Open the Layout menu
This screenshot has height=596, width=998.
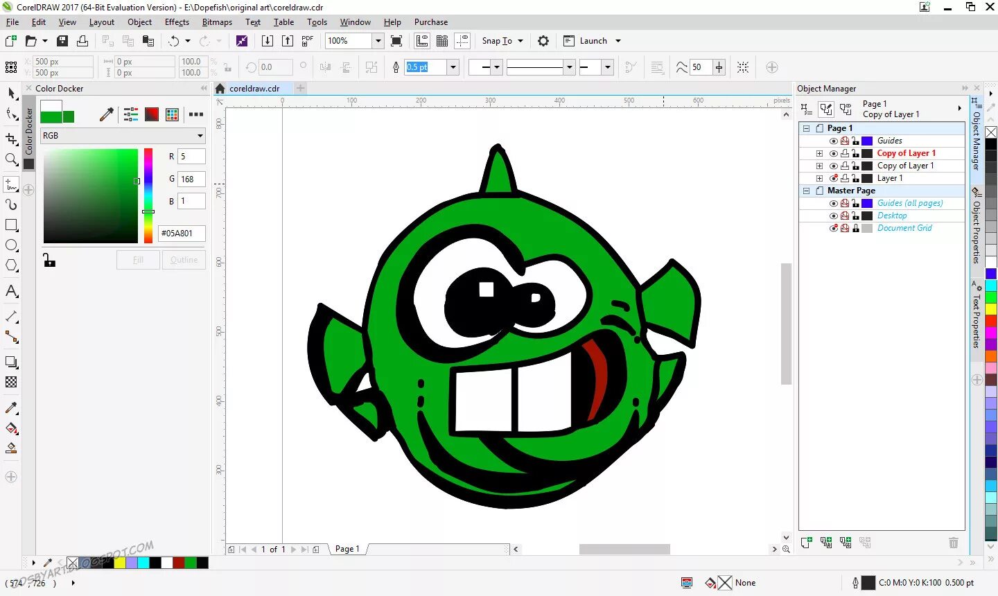tap(101, 22)
